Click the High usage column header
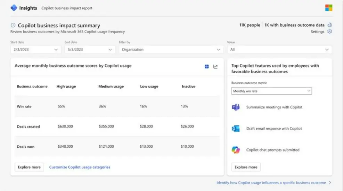 click(x=66, y=86)
